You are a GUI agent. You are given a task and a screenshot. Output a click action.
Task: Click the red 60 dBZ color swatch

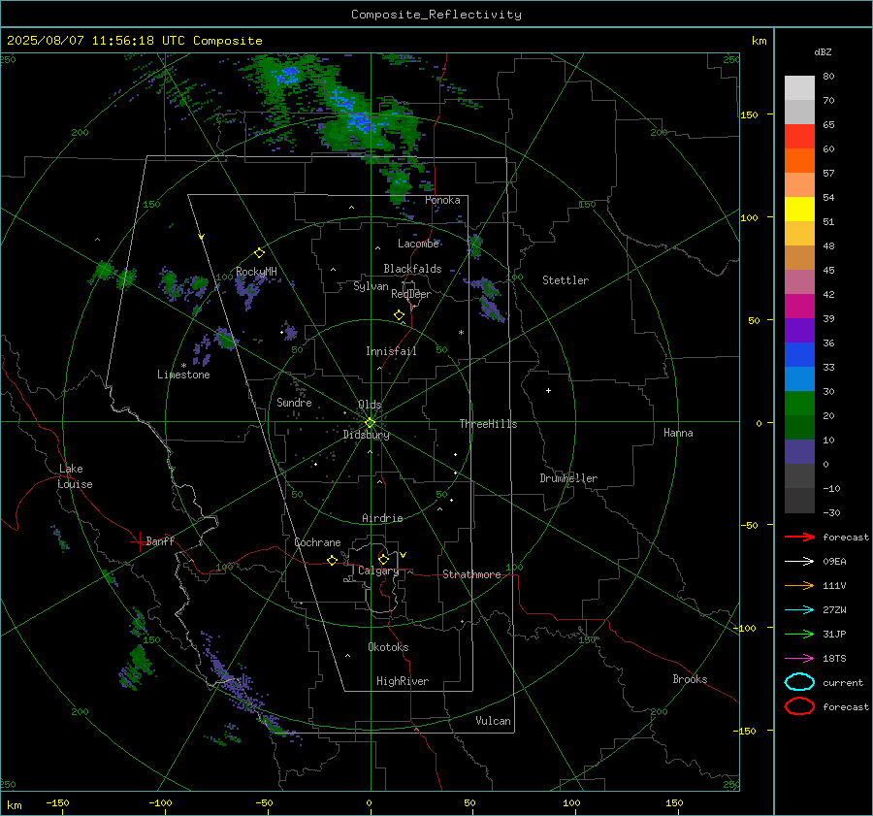799,137
